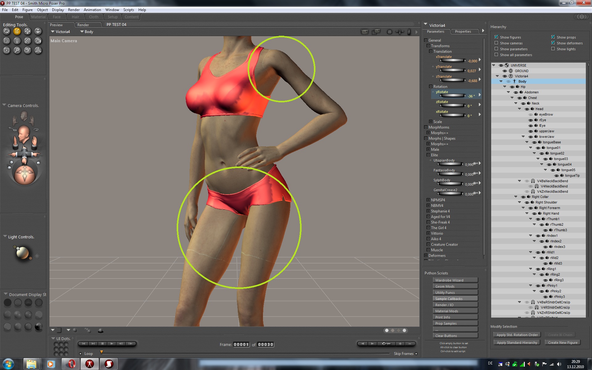Image resolution: width=592 pixels, height=370 pixels.
Task: Click Create New Figure button
Action: [x=563, y=343]
